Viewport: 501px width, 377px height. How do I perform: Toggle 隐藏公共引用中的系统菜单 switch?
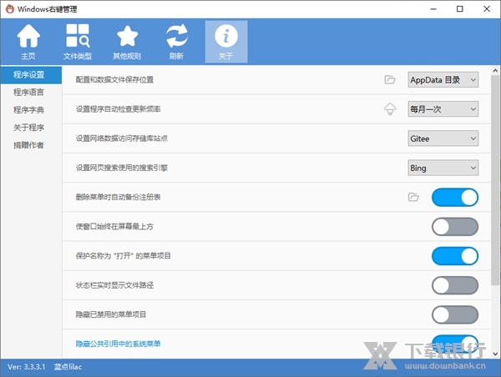point(455,344)
